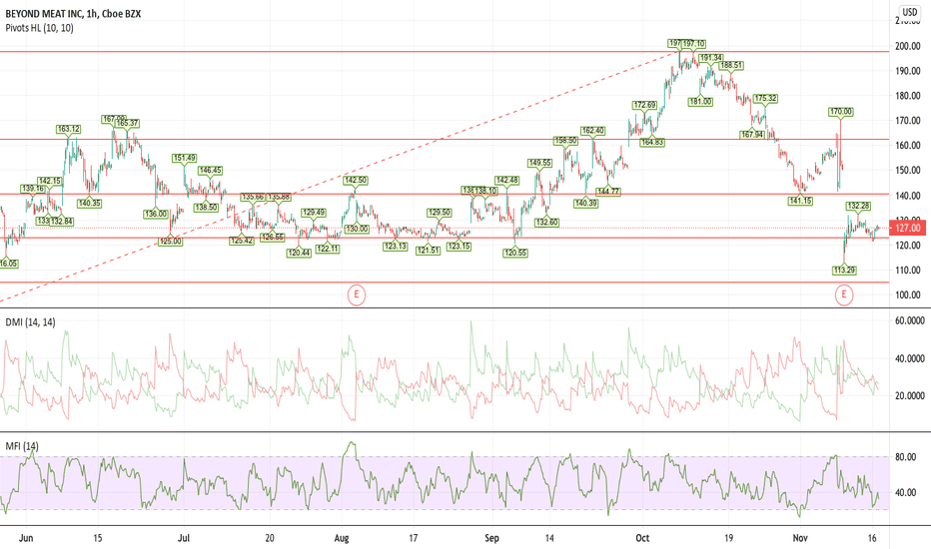
Task: Click the 121.51 pivot low label
Action: (428, 251)
